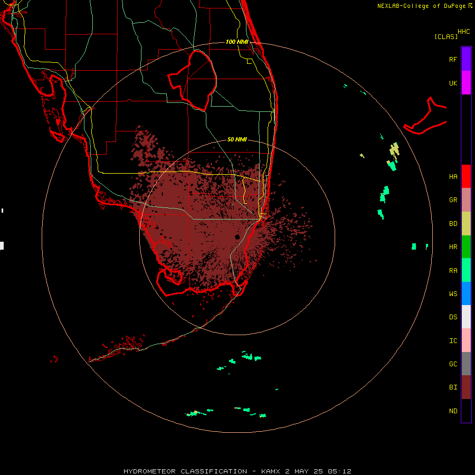This screenshot has width=475, height=475.
Task: Click the 'KAMX' station identifier
Action: click(271, 471)
